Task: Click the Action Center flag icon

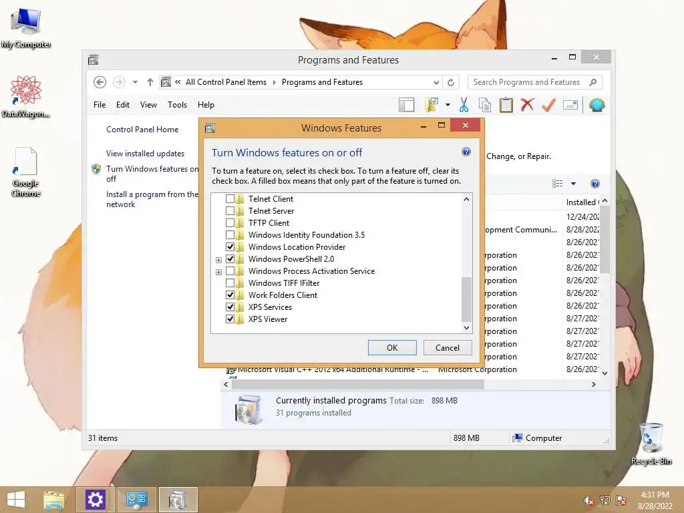Action: click(x=621, y=500)
